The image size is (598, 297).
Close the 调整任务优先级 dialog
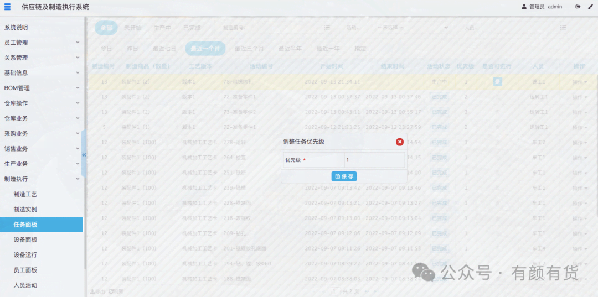coord(399,142)
